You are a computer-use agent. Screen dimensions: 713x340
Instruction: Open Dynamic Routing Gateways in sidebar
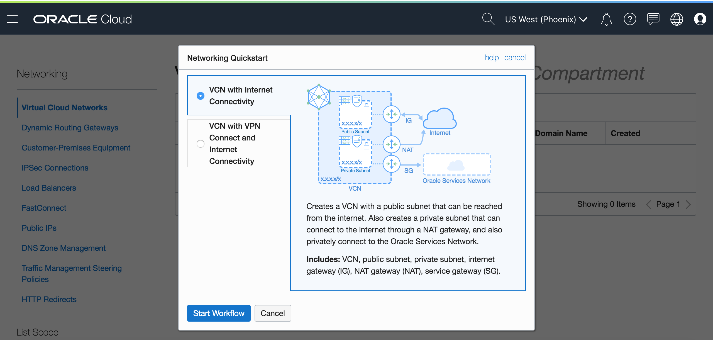coord(70,128)
